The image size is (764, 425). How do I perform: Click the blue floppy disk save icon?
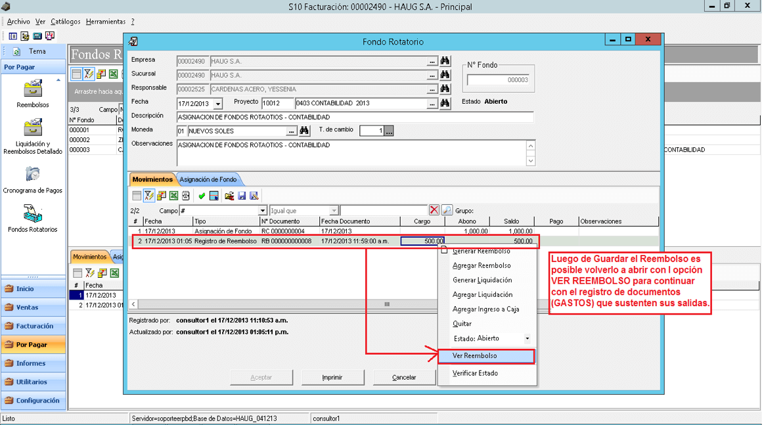(x=242, y=196)
